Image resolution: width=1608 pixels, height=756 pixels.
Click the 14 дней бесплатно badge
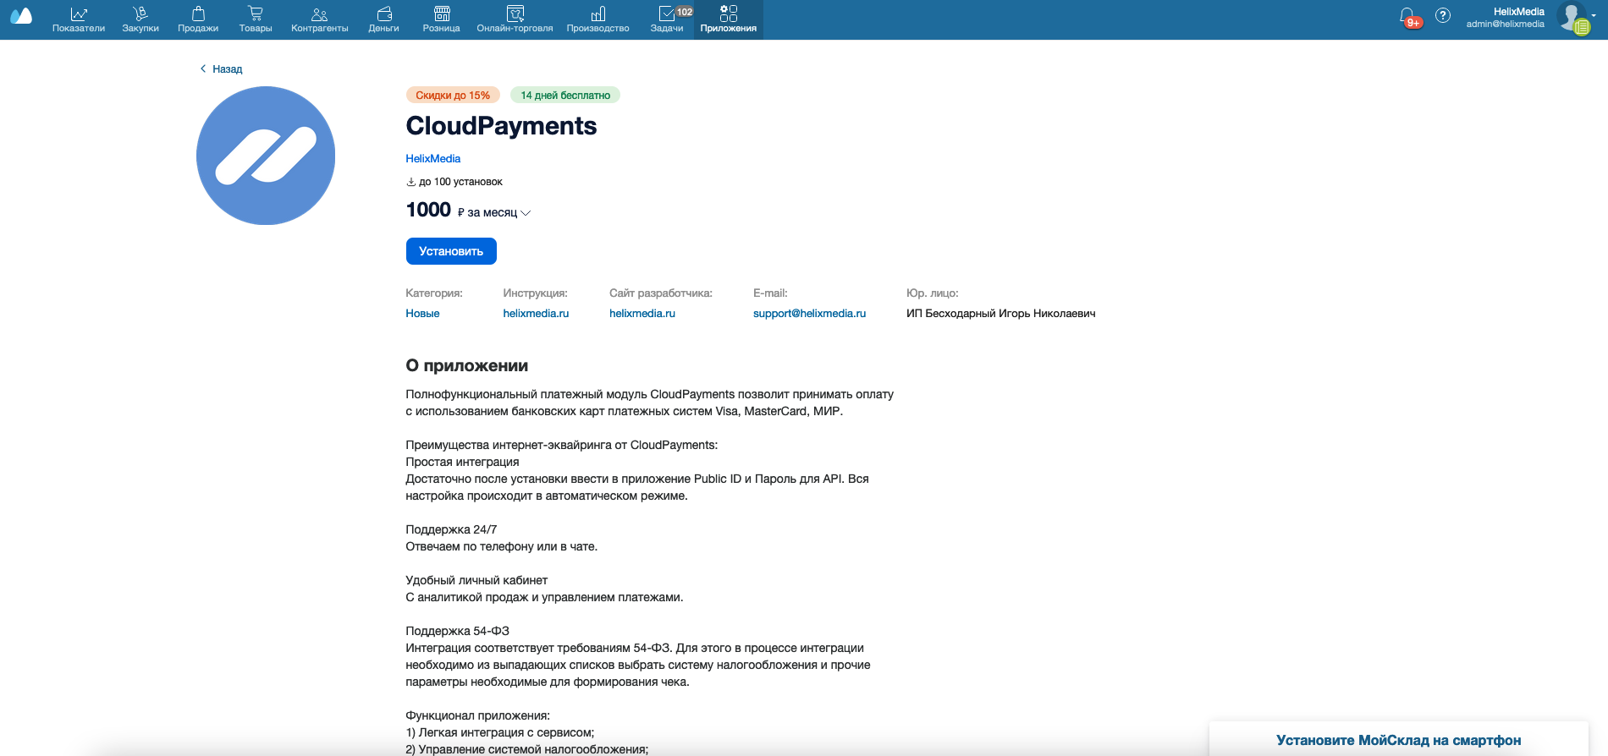[565, 95]
